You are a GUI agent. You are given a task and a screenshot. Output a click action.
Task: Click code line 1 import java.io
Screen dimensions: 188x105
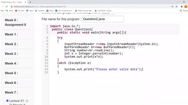click(65, 26)
